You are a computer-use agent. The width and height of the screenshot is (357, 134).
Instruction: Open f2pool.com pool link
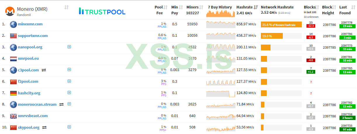pyautogui.click(x=28, y=82)
